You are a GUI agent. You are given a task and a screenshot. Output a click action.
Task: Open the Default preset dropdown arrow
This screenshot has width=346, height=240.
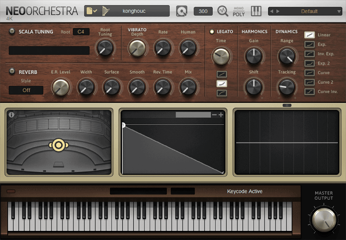339,12
